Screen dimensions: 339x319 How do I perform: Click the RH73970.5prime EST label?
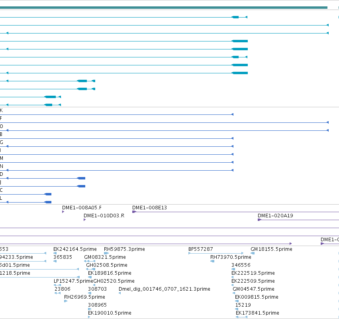[231, 257]
